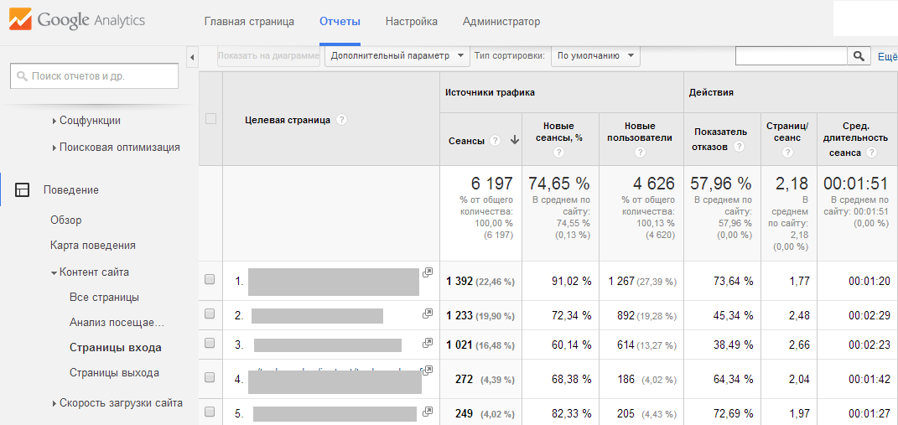The width and height of the screenshot is (898, 425).
Task: Sort by Новые сеансы, % column header
Action: pyautogui.click(x=559, y=132)
